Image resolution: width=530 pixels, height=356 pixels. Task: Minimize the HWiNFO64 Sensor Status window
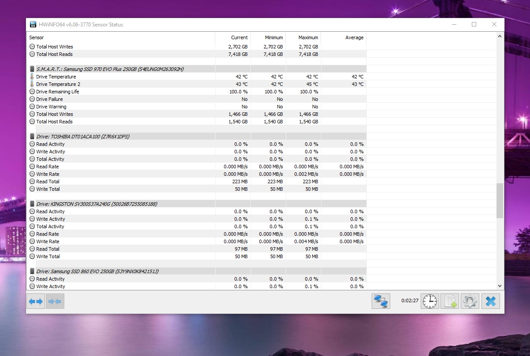tap(454, 25)
